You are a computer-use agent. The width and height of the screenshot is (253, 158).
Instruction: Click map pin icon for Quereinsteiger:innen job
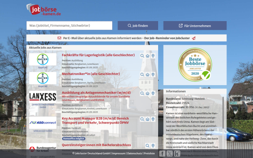153,146
